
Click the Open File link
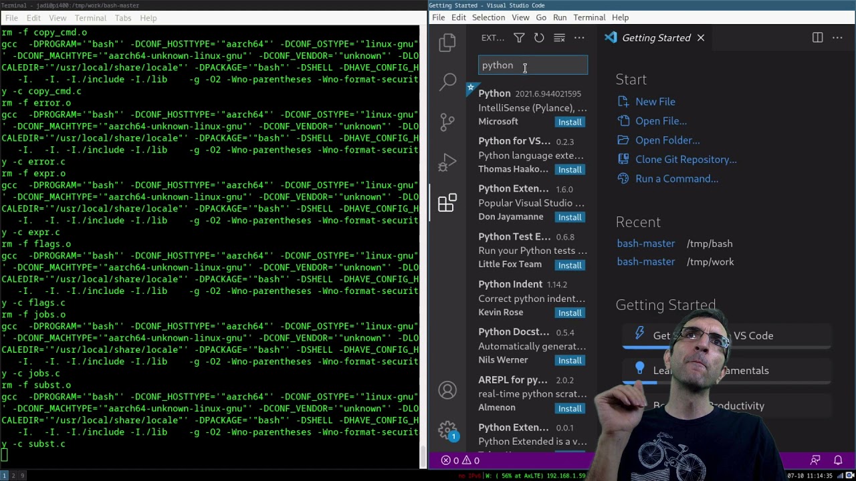[x=661, y=121]
